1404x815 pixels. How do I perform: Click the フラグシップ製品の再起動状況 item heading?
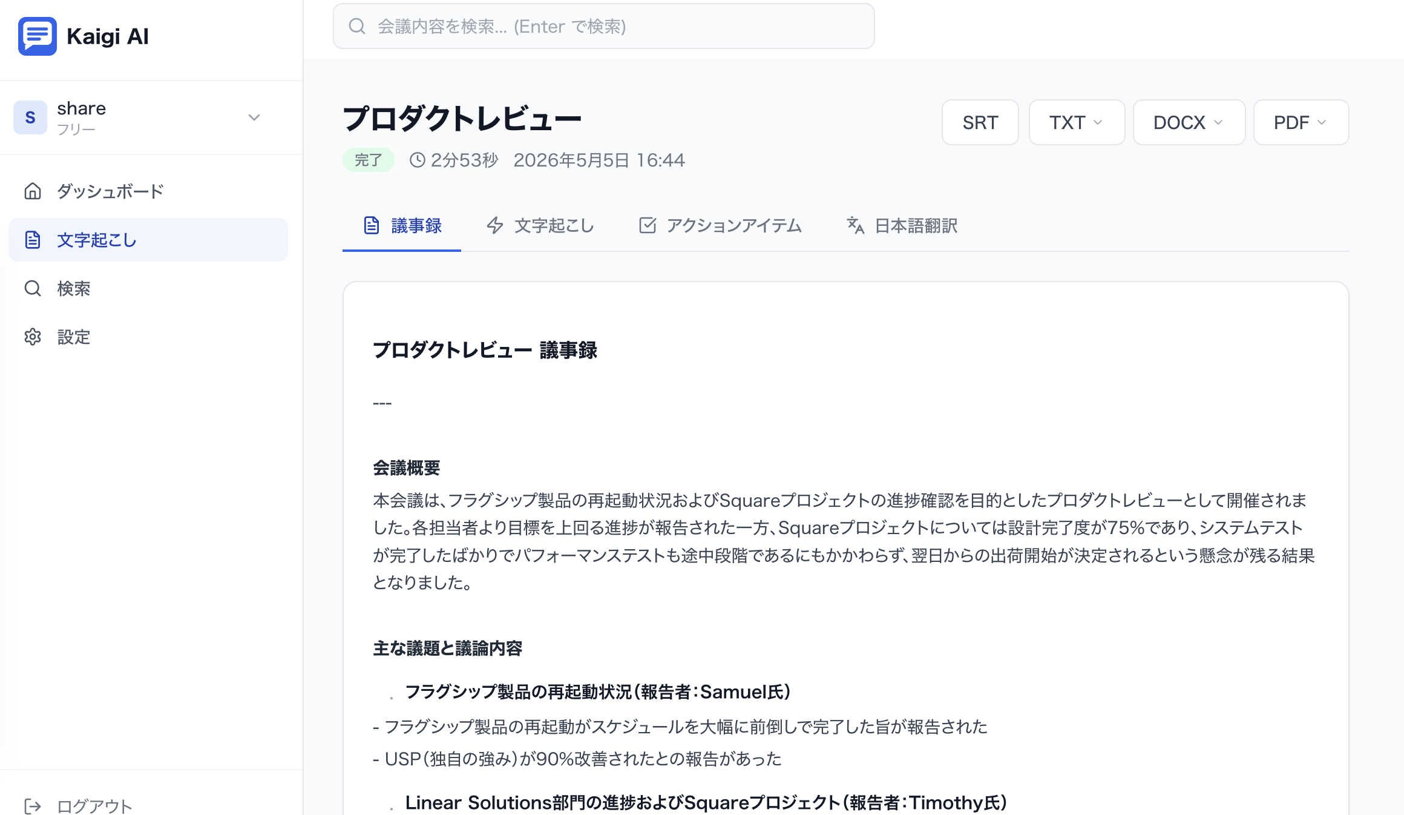598,691
